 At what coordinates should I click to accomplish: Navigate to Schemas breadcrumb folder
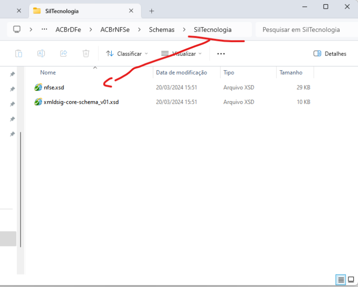[x=162, y=30]
